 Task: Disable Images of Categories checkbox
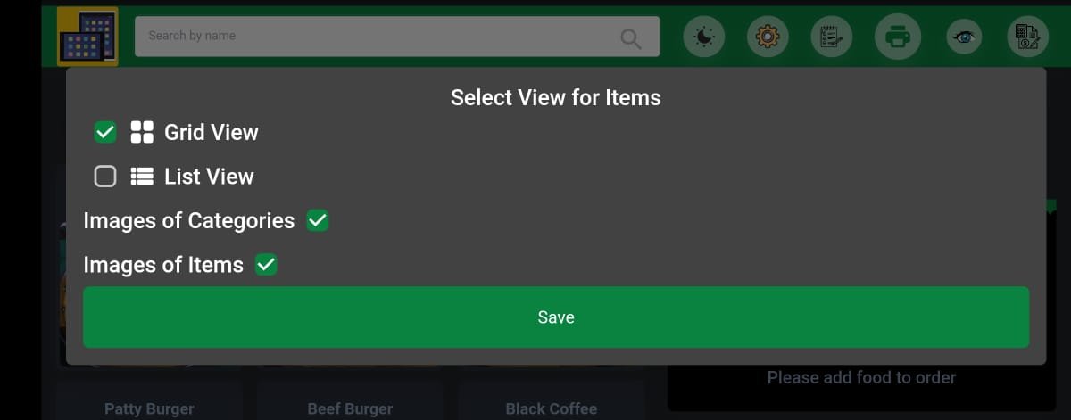318,220
